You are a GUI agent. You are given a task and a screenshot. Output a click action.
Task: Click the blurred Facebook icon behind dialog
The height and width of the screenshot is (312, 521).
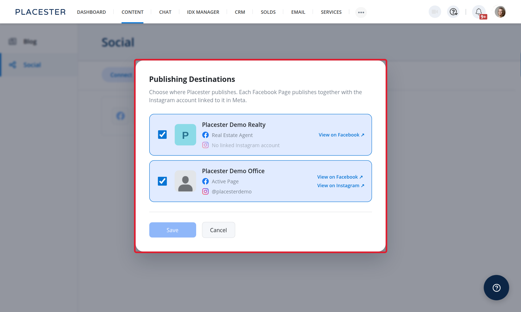tap(120, 116)
